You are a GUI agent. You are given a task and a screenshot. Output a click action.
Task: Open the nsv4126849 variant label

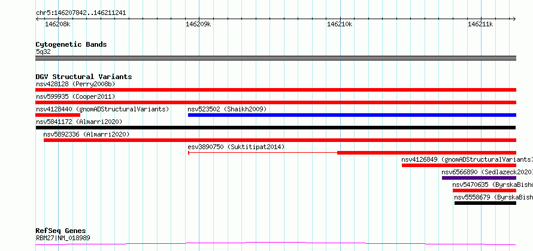(x=467, y=159)
